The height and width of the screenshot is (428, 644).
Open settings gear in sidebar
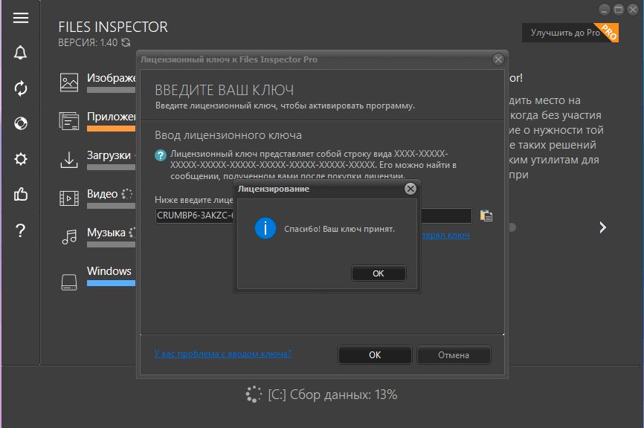coord(21,159)
